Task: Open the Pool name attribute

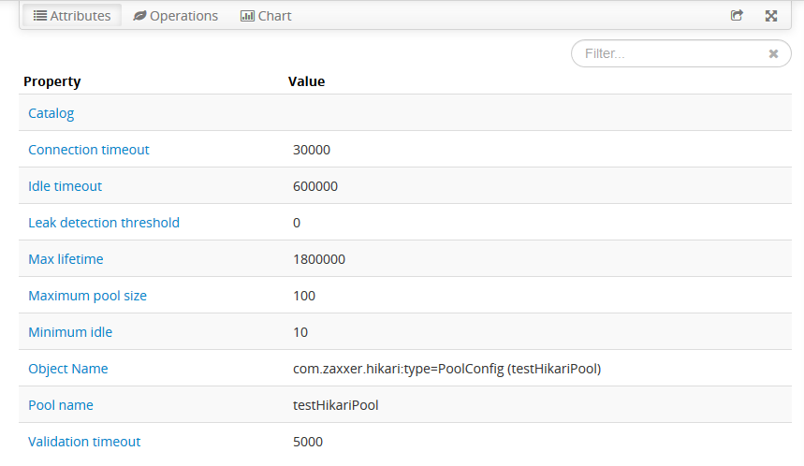Action: click(61, 405)
